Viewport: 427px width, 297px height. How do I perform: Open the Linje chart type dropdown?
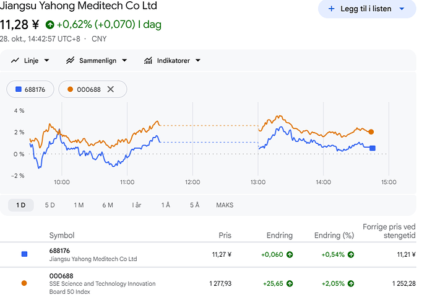tap(30, 60)
